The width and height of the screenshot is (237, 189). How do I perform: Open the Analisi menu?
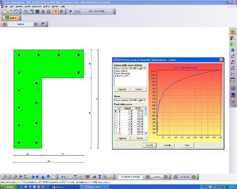27,6
